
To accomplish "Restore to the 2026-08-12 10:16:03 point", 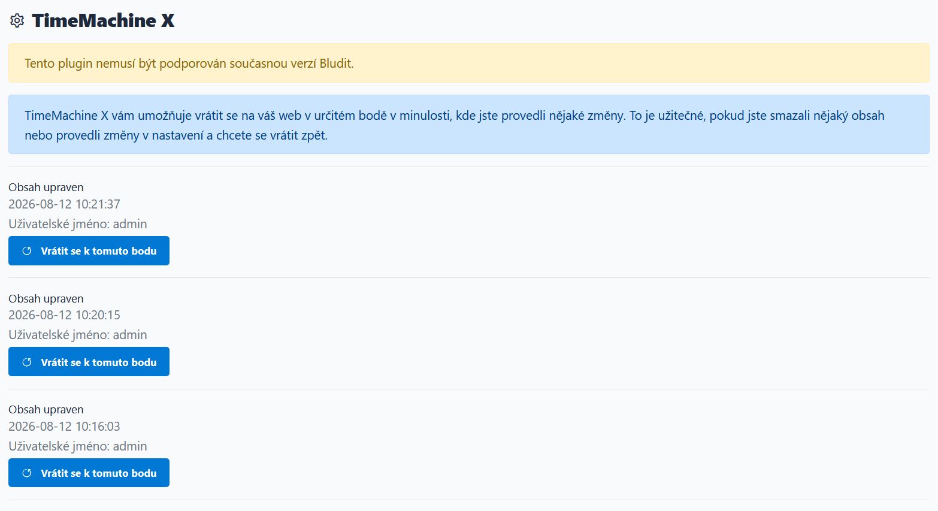I will coord(89,473).
